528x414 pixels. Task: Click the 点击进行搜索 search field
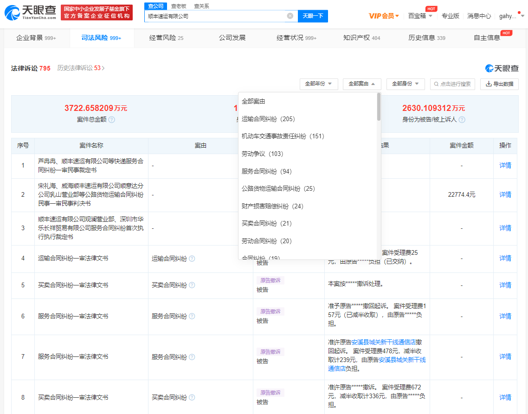452,84
